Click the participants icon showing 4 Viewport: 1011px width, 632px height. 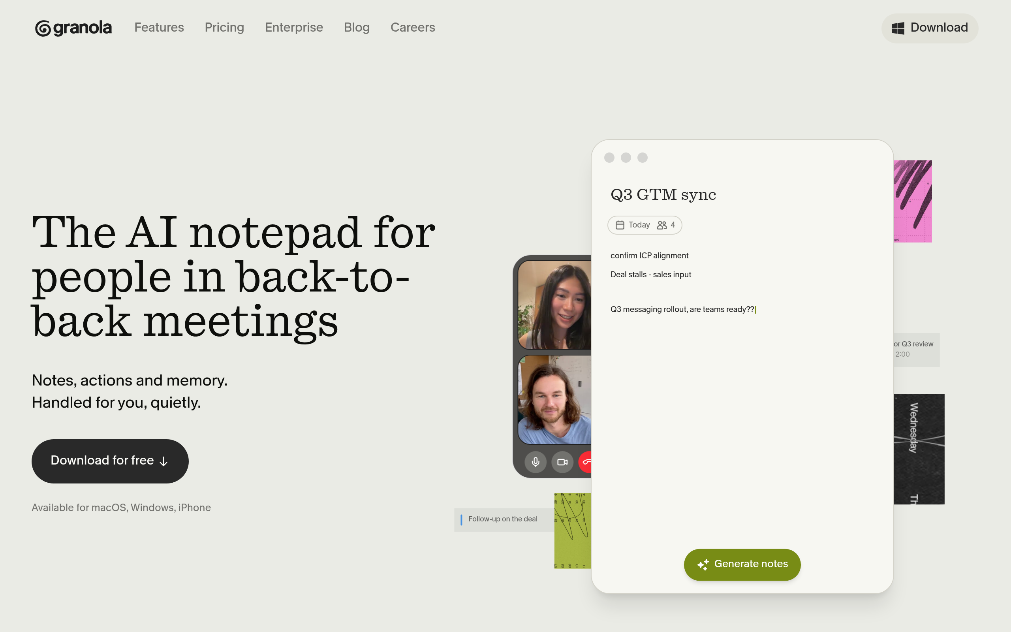click(662, 225)
